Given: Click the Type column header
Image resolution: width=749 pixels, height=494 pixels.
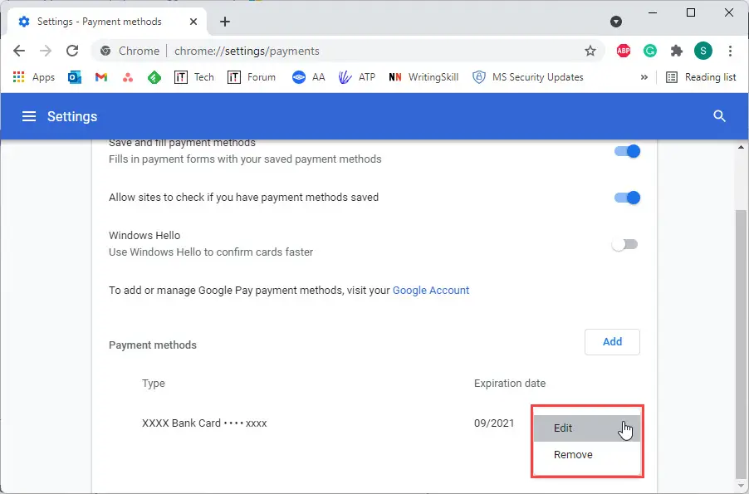Looking at the screenshot, I should [x=154, y=383].
